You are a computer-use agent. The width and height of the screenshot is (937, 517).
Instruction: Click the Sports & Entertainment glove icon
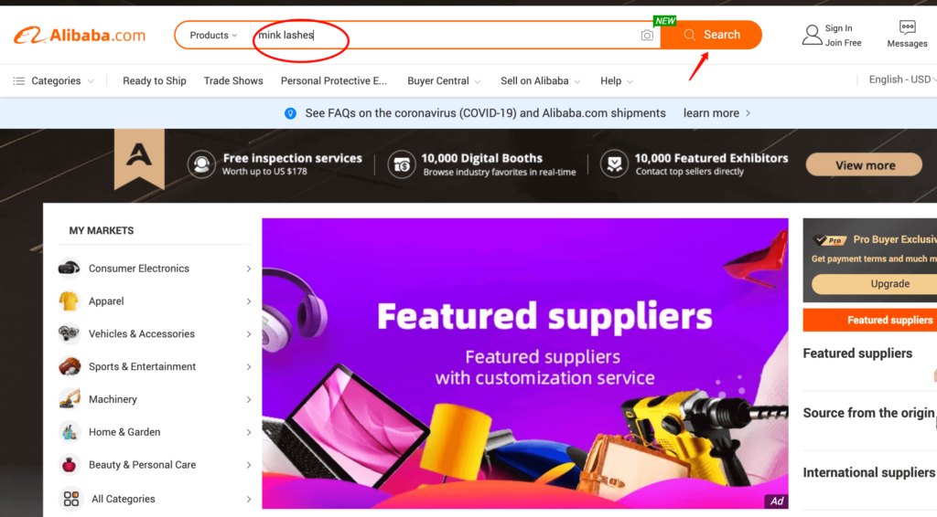point(70,366)
